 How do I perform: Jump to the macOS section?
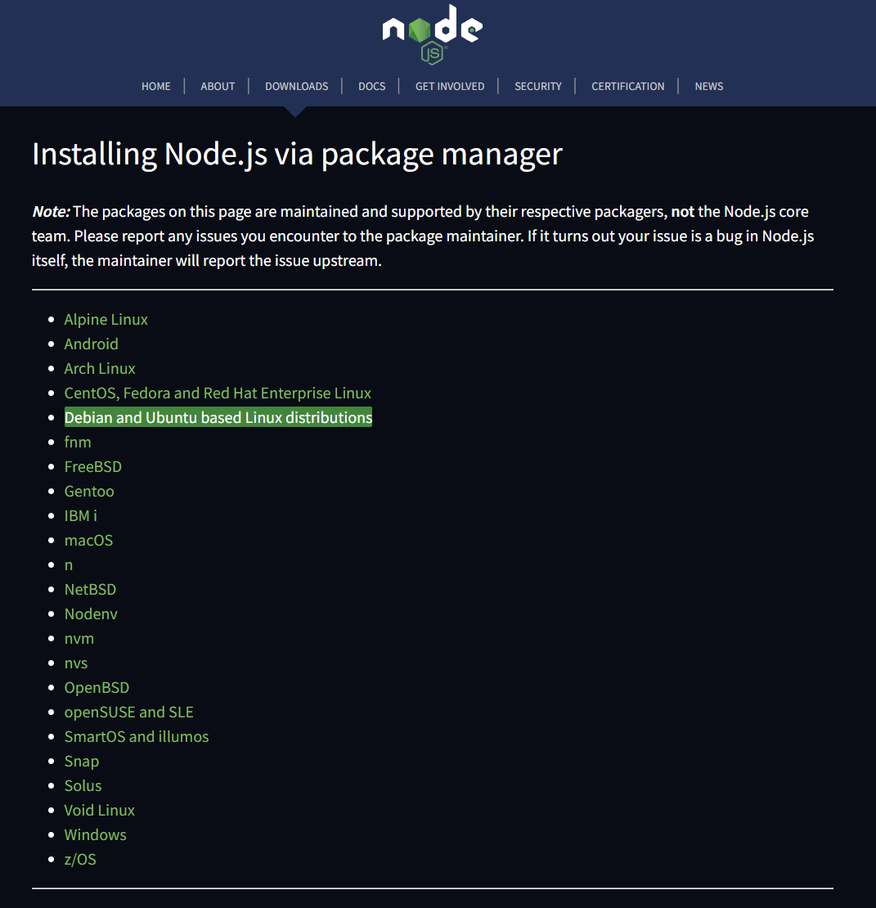(x=88, y=540)
